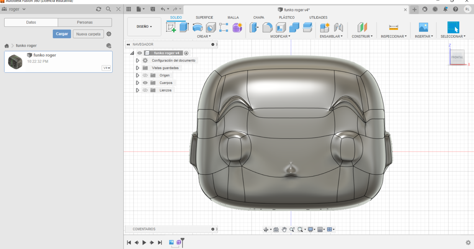Click the Joint tool in Ensamblar

pos(338,27)
